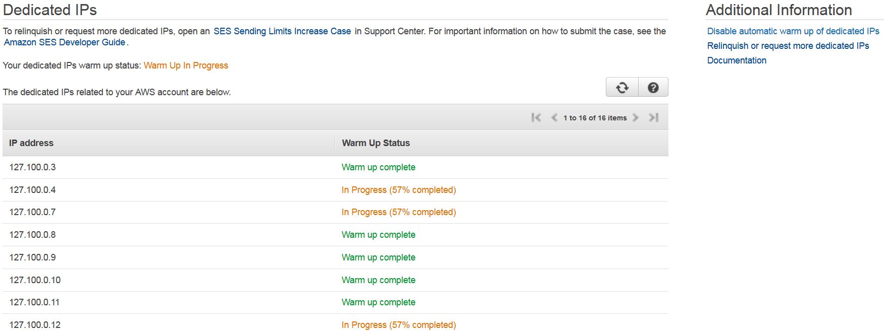This screenshot has height=334, width=884.
Task: Select IP address 127.100.0.9
Action: [x=32, y=257]
